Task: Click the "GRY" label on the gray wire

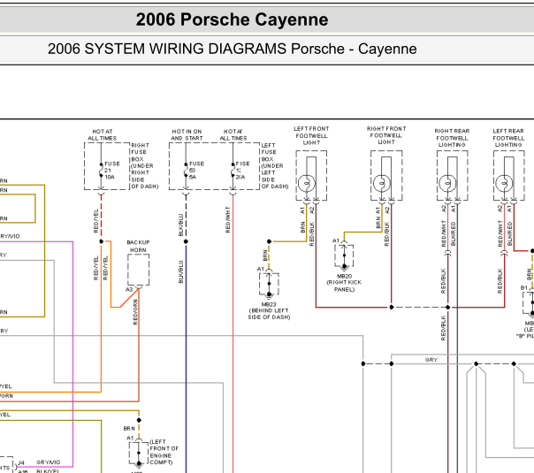Action: (431, 360)
